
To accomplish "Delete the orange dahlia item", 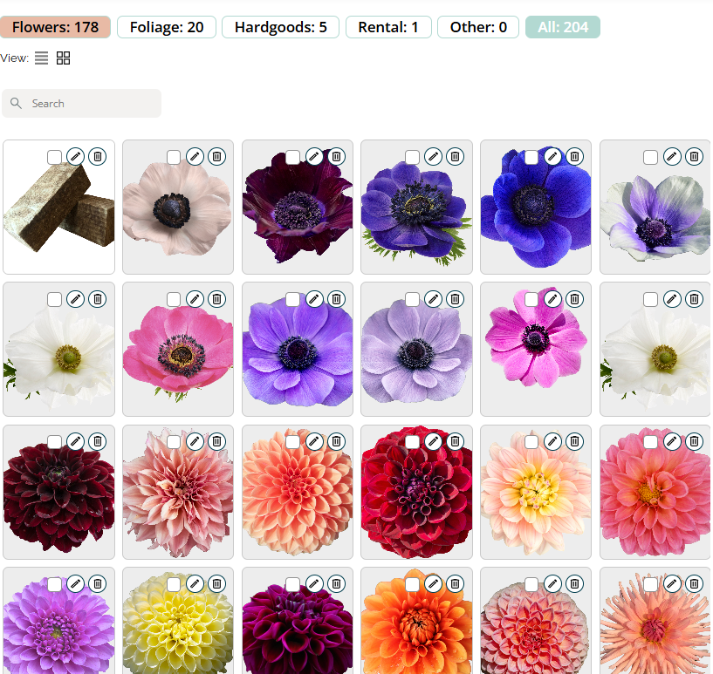I will 455,584.
